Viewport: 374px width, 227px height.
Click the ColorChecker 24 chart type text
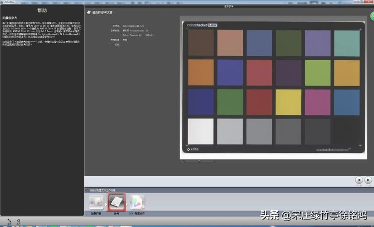(x=135, y=30)
